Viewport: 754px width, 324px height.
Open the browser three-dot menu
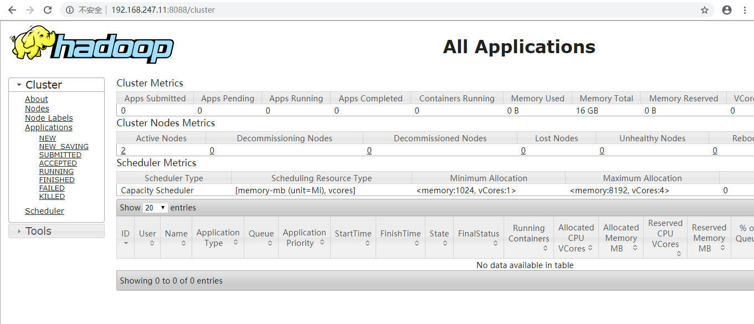744,9
